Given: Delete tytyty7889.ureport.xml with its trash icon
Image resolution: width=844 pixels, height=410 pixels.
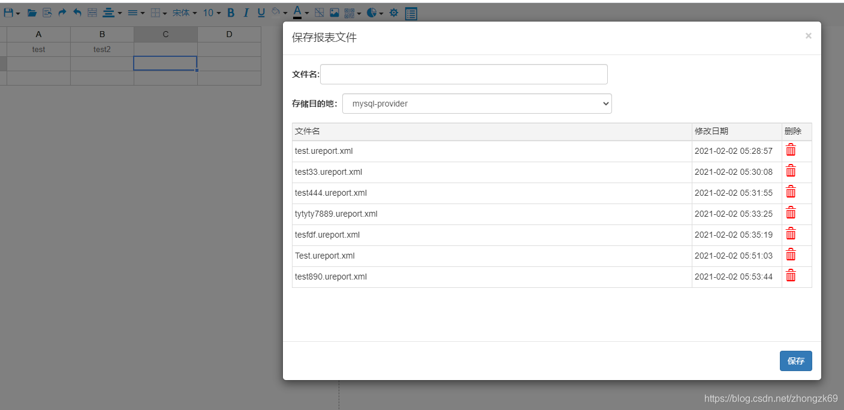Looking at the screenshot, I should point(791,212).
